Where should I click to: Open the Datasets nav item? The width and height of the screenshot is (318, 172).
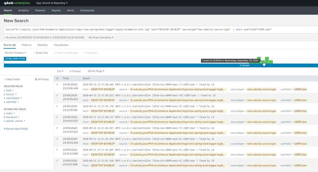click(40, 10)
